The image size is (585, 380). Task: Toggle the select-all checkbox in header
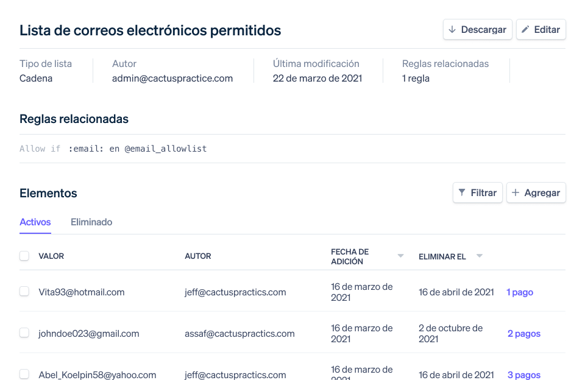tap(24, 256)
